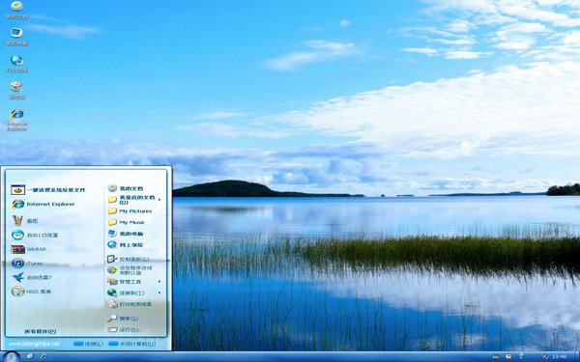
Task: Open Control Panel (控制面板) entry
Action: [x=128, y=259]
